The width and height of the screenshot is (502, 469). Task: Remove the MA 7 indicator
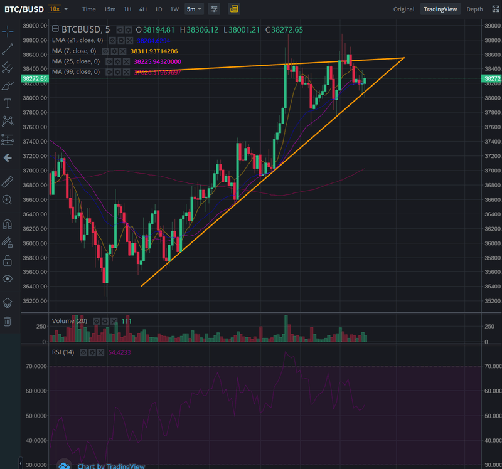(x=122, y=51)
